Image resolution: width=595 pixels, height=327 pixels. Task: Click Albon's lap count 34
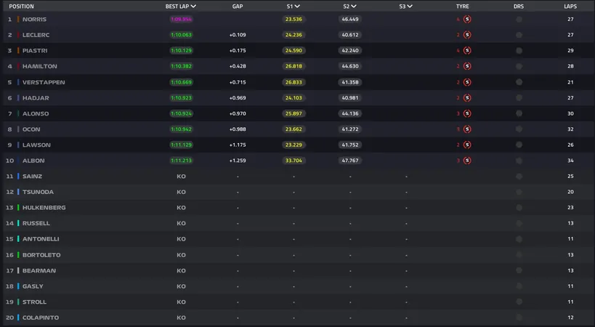[570, 161]
